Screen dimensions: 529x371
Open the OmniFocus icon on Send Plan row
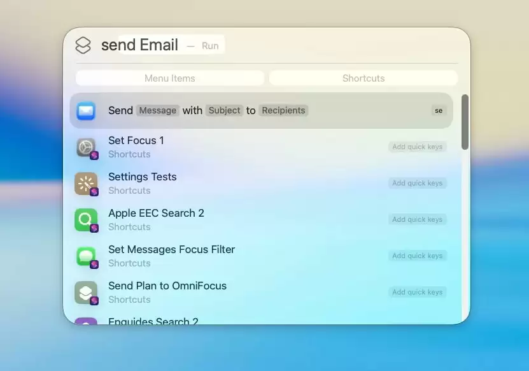click(86, 291)
